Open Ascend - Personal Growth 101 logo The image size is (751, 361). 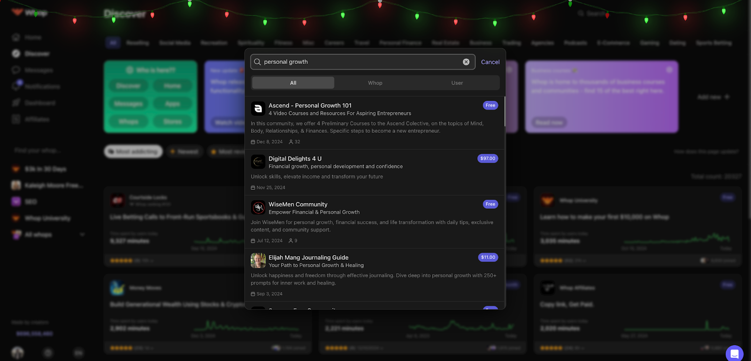pyautogui.click(x=258, y=109)
